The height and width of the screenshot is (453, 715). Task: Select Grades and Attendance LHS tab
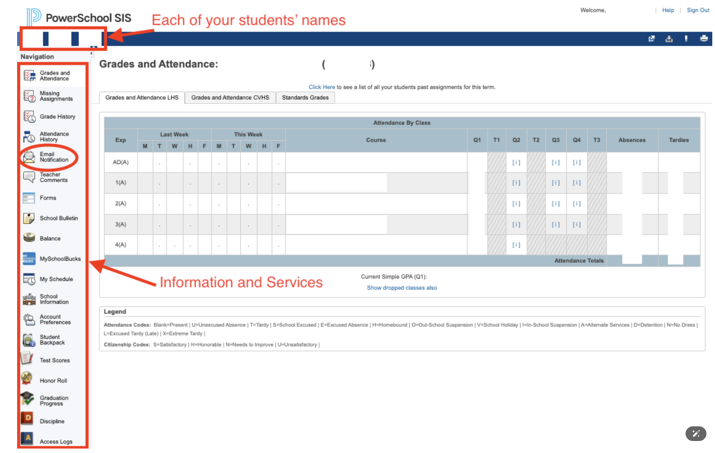tap(142, 98)
